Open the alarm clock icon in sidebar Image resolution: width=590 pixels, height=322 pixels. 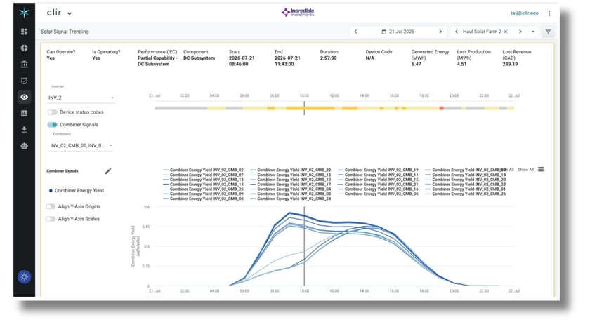tap(24, 81)
